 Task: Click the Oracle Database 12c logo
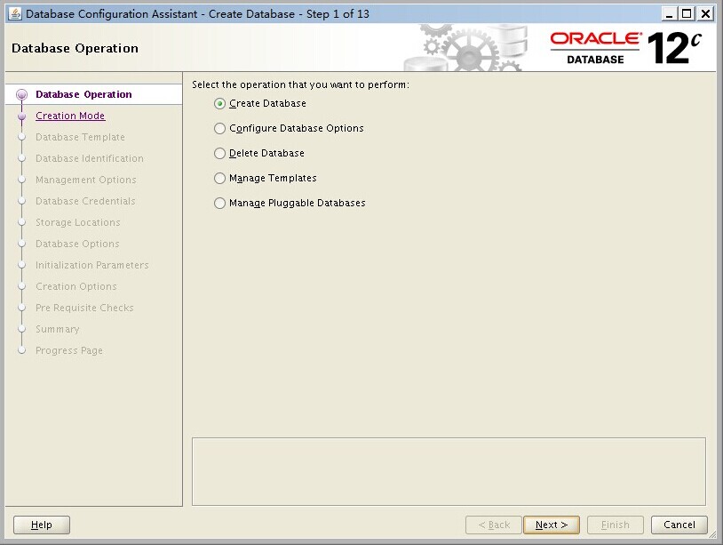point(626,48)
